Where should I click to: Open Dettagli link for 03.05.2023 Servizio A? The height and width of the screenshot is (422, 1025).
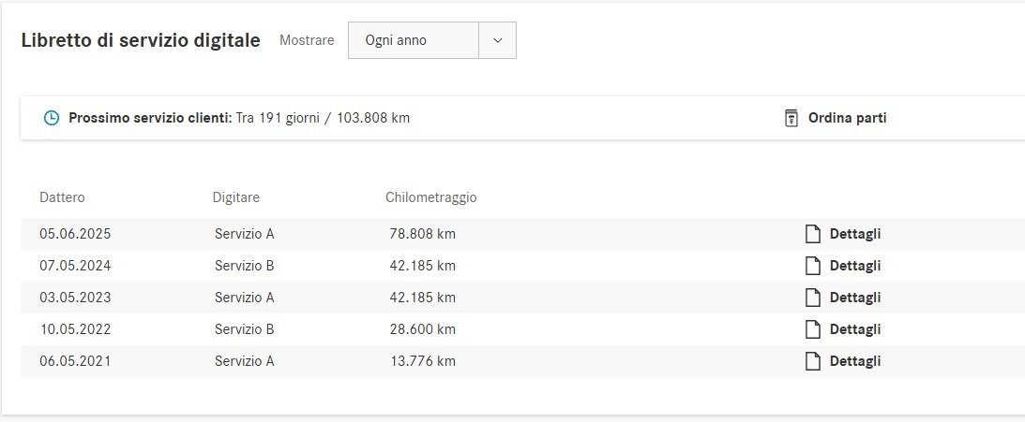coord(854,298)
